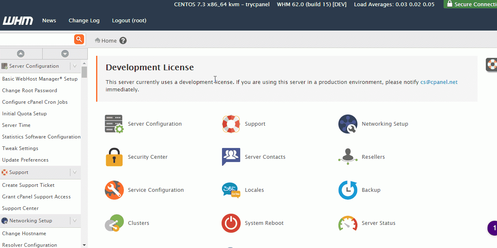
Task: Click the Server Status label text
Action: tap(379, 223)
